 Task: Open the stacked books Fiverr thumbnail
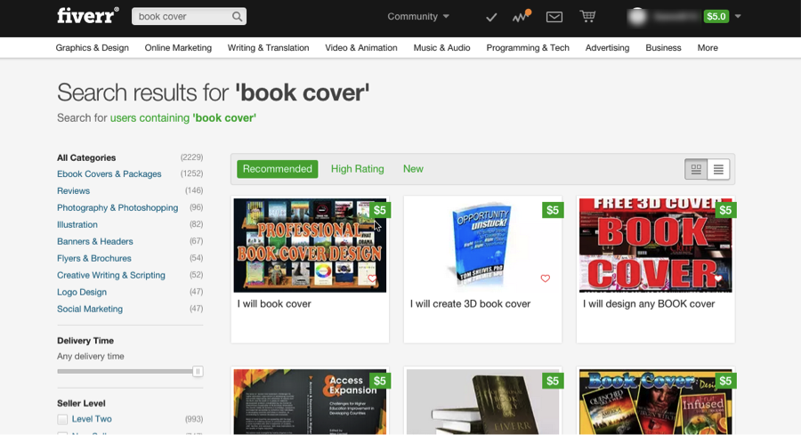[x=482, y=402]
